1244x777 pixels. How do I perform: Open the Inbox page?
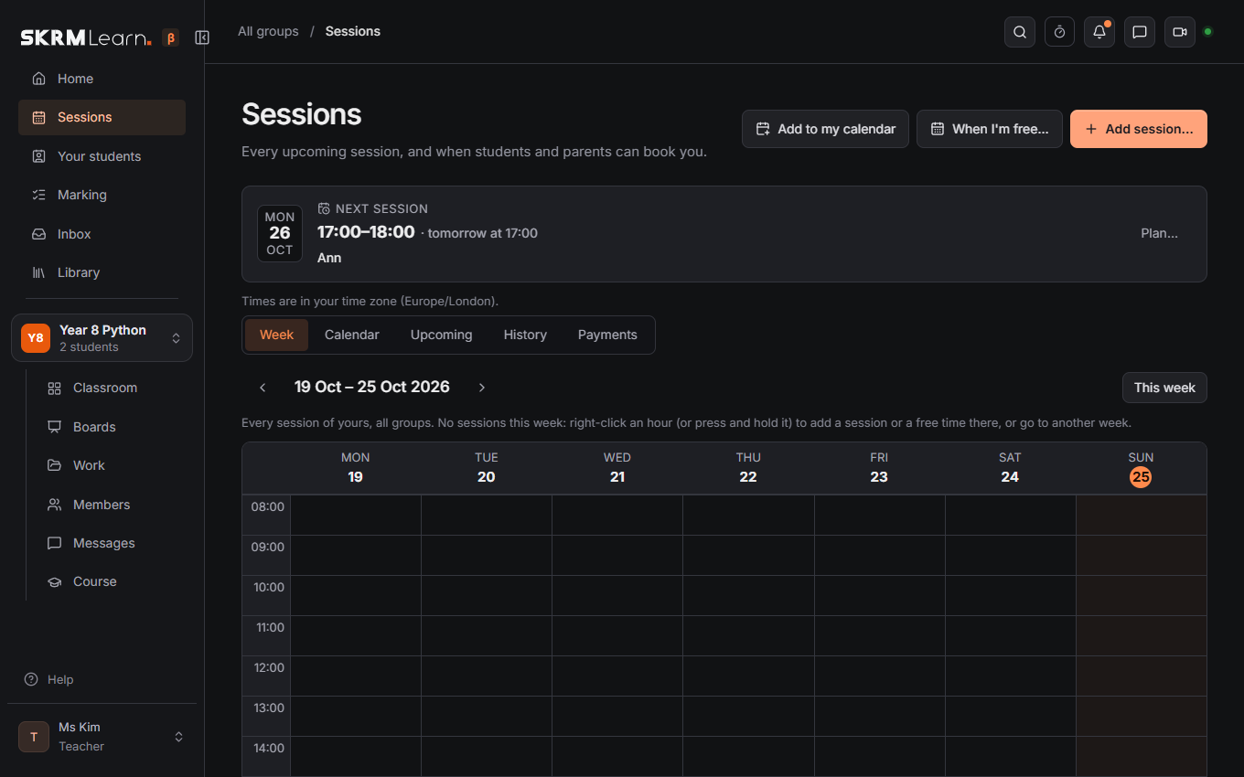pos(102,234)
